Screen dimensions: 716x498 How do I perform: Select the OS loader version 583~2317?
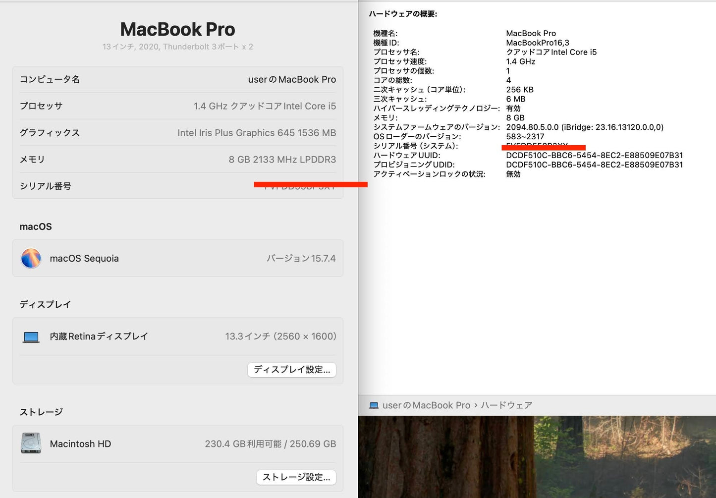click(525, 137)
